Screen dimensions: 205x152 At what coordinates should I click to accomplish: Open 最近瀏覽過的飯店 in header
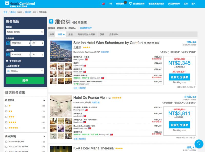tap(156, 4)
